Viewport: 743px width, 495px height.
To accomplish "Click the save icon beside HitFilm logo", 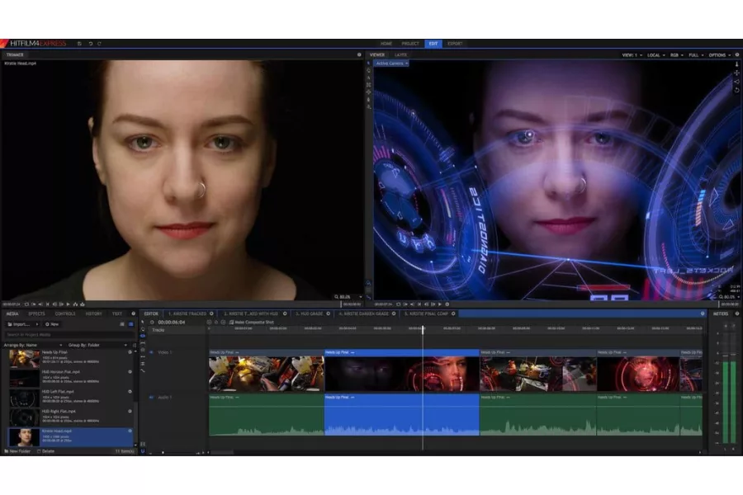I will [x=79, y=44].
